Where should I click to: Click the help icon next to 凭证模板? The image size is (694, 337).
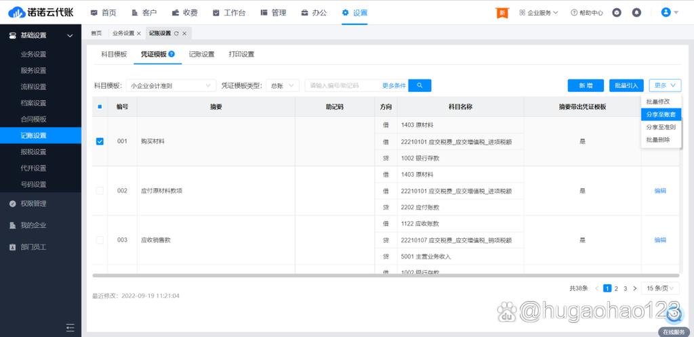click(171, 54)
